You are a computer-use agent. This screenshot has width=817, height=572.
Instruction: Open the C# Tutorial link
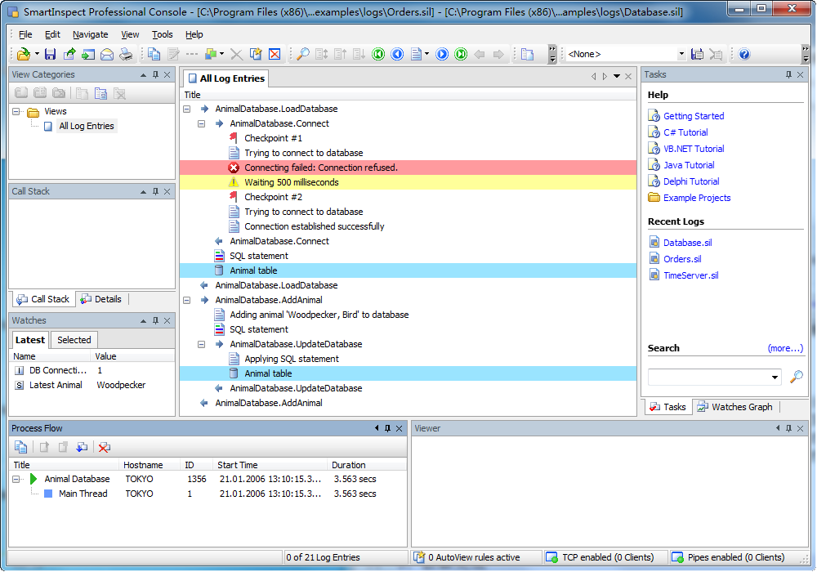point(685,132)
